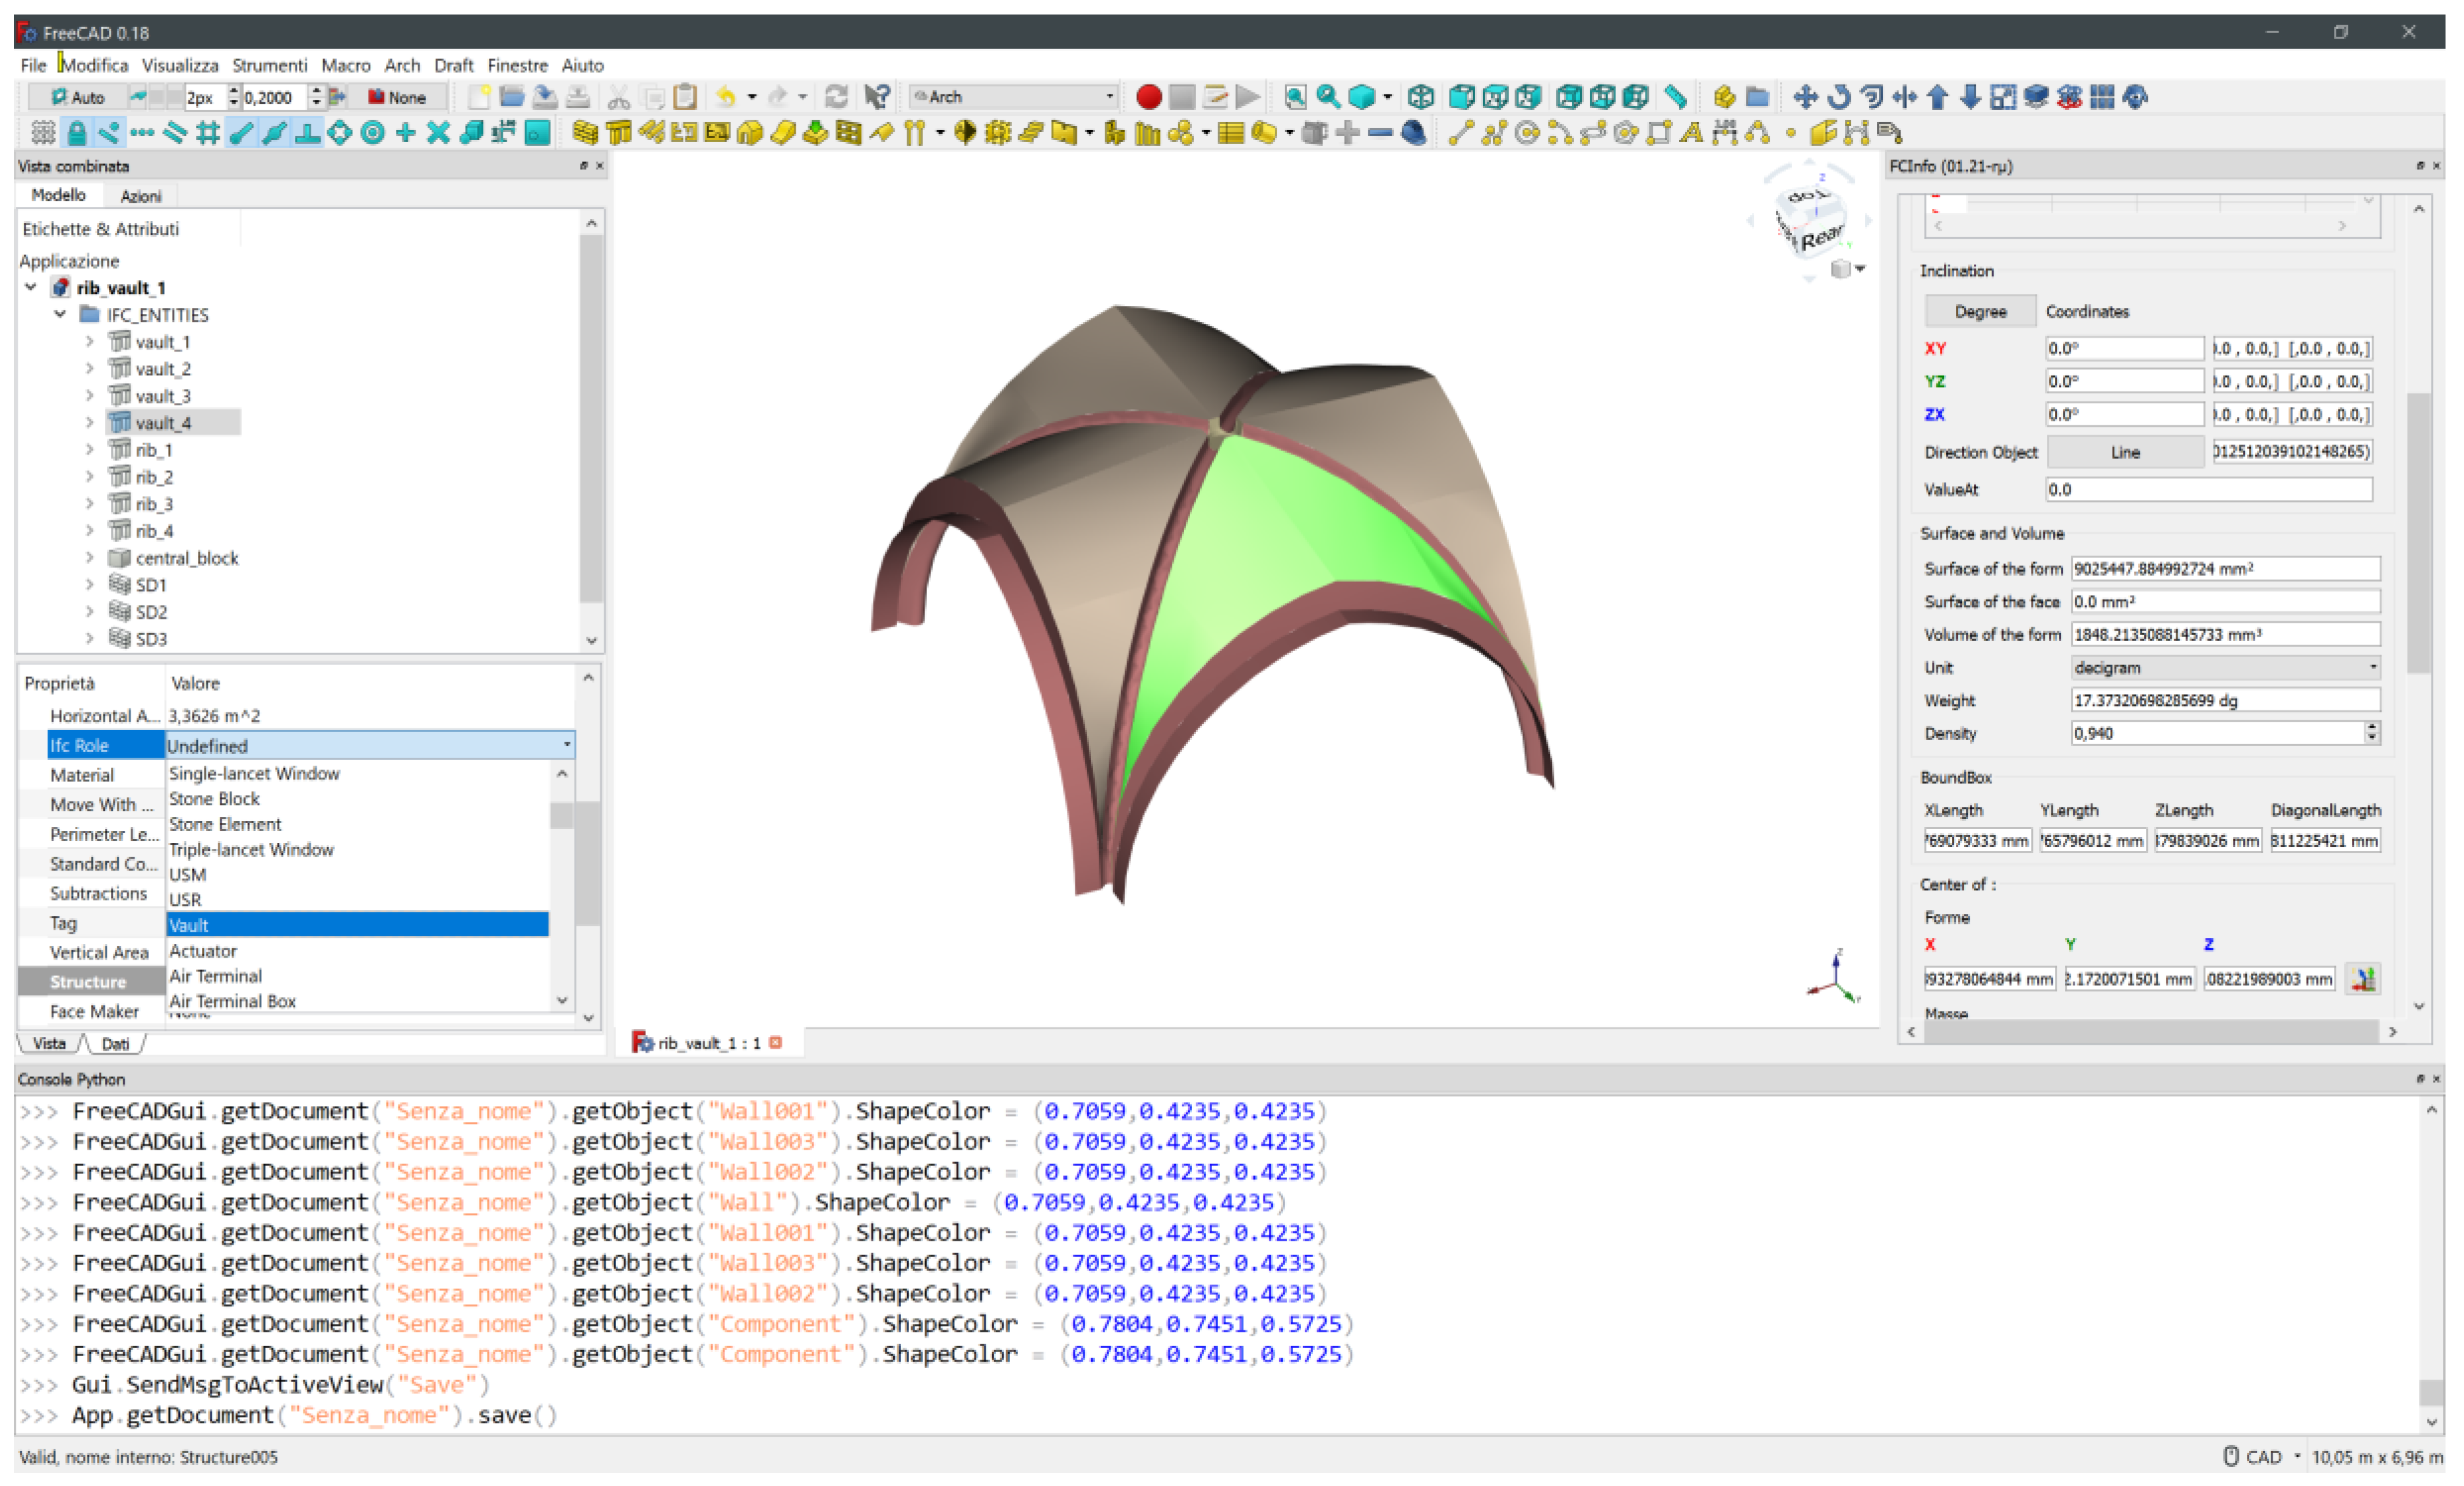Switch to the Azioni tab
The width and height of the screenshot is (2464, 1486).
click(x=140, y=196)
